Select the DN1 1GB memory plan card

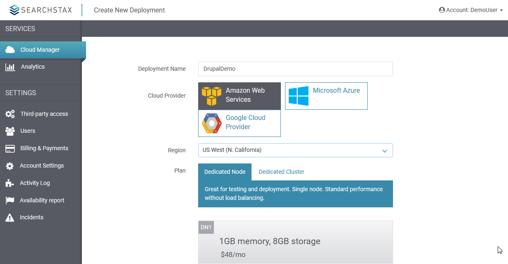[295, 242]
